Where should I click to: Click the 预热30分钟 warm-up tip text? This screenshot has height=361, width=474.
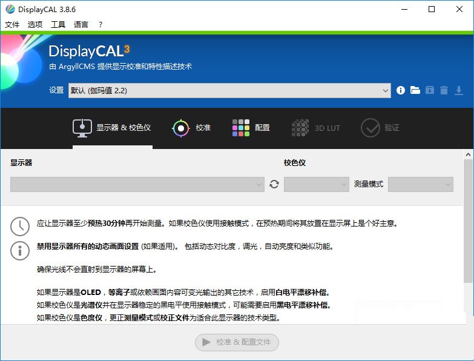107,224
